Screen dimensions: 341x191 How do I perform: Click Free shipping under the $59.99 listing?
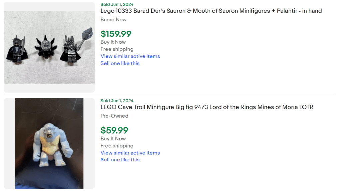pos(117,146)
